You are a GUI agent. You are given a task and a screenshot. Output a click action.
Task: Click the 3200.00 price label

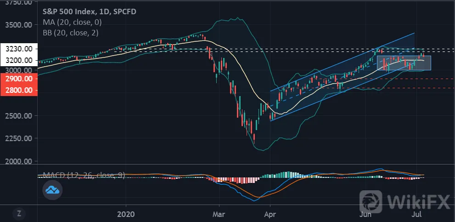pos(19,60)
